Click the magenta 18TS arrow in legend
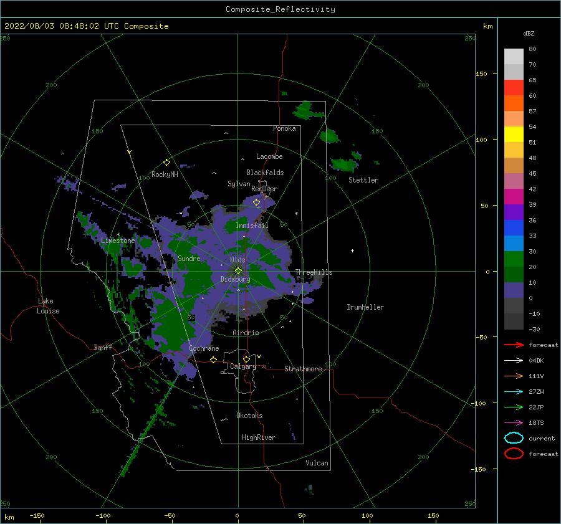This screenshot has width=561, height=524. pos(514,423)
